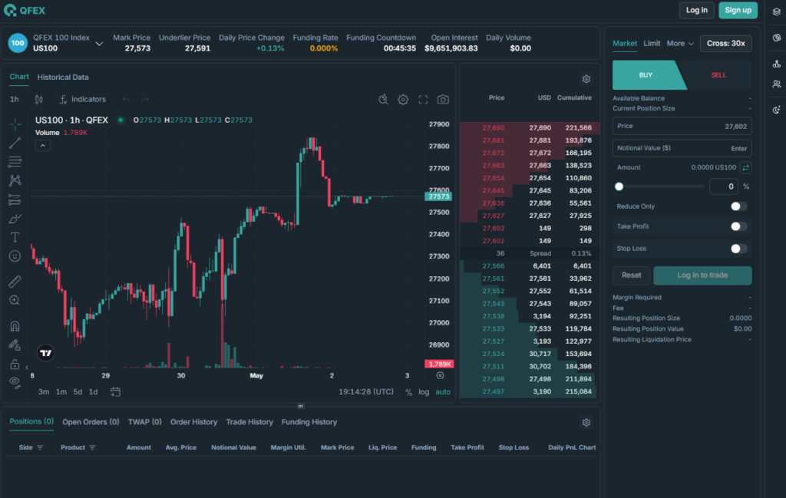
Task: Open time axis settings target icon
Action: (x=440, y=376)
